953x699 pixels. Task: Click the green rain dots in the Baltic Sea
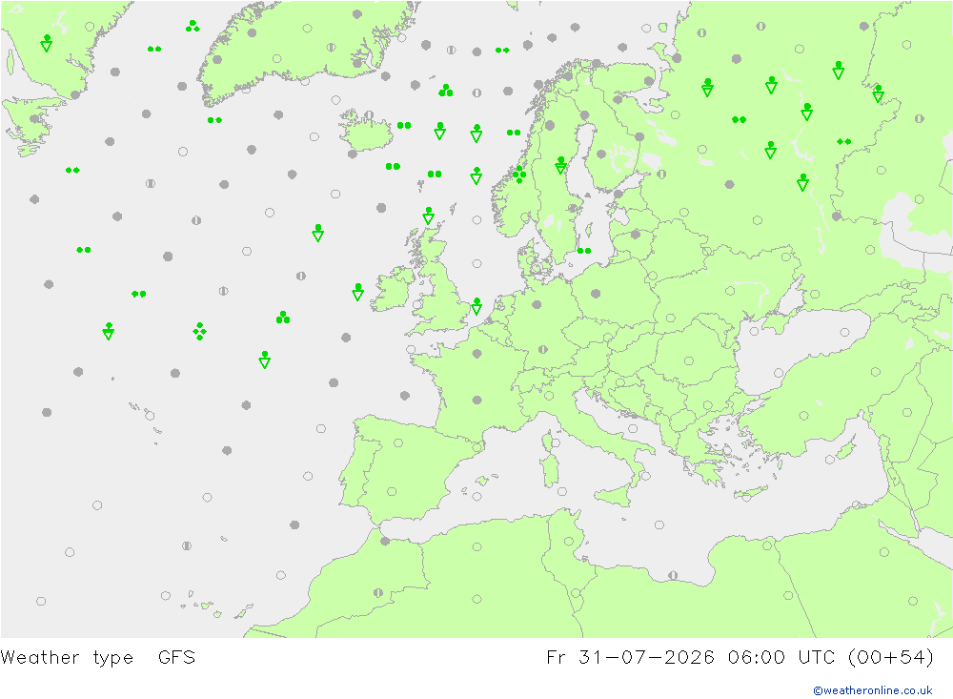pos(584,251)
